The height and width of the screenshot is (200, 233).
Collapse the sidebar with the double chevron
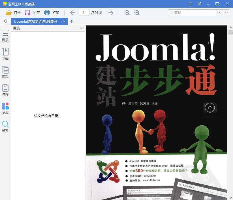pos(5,21)
